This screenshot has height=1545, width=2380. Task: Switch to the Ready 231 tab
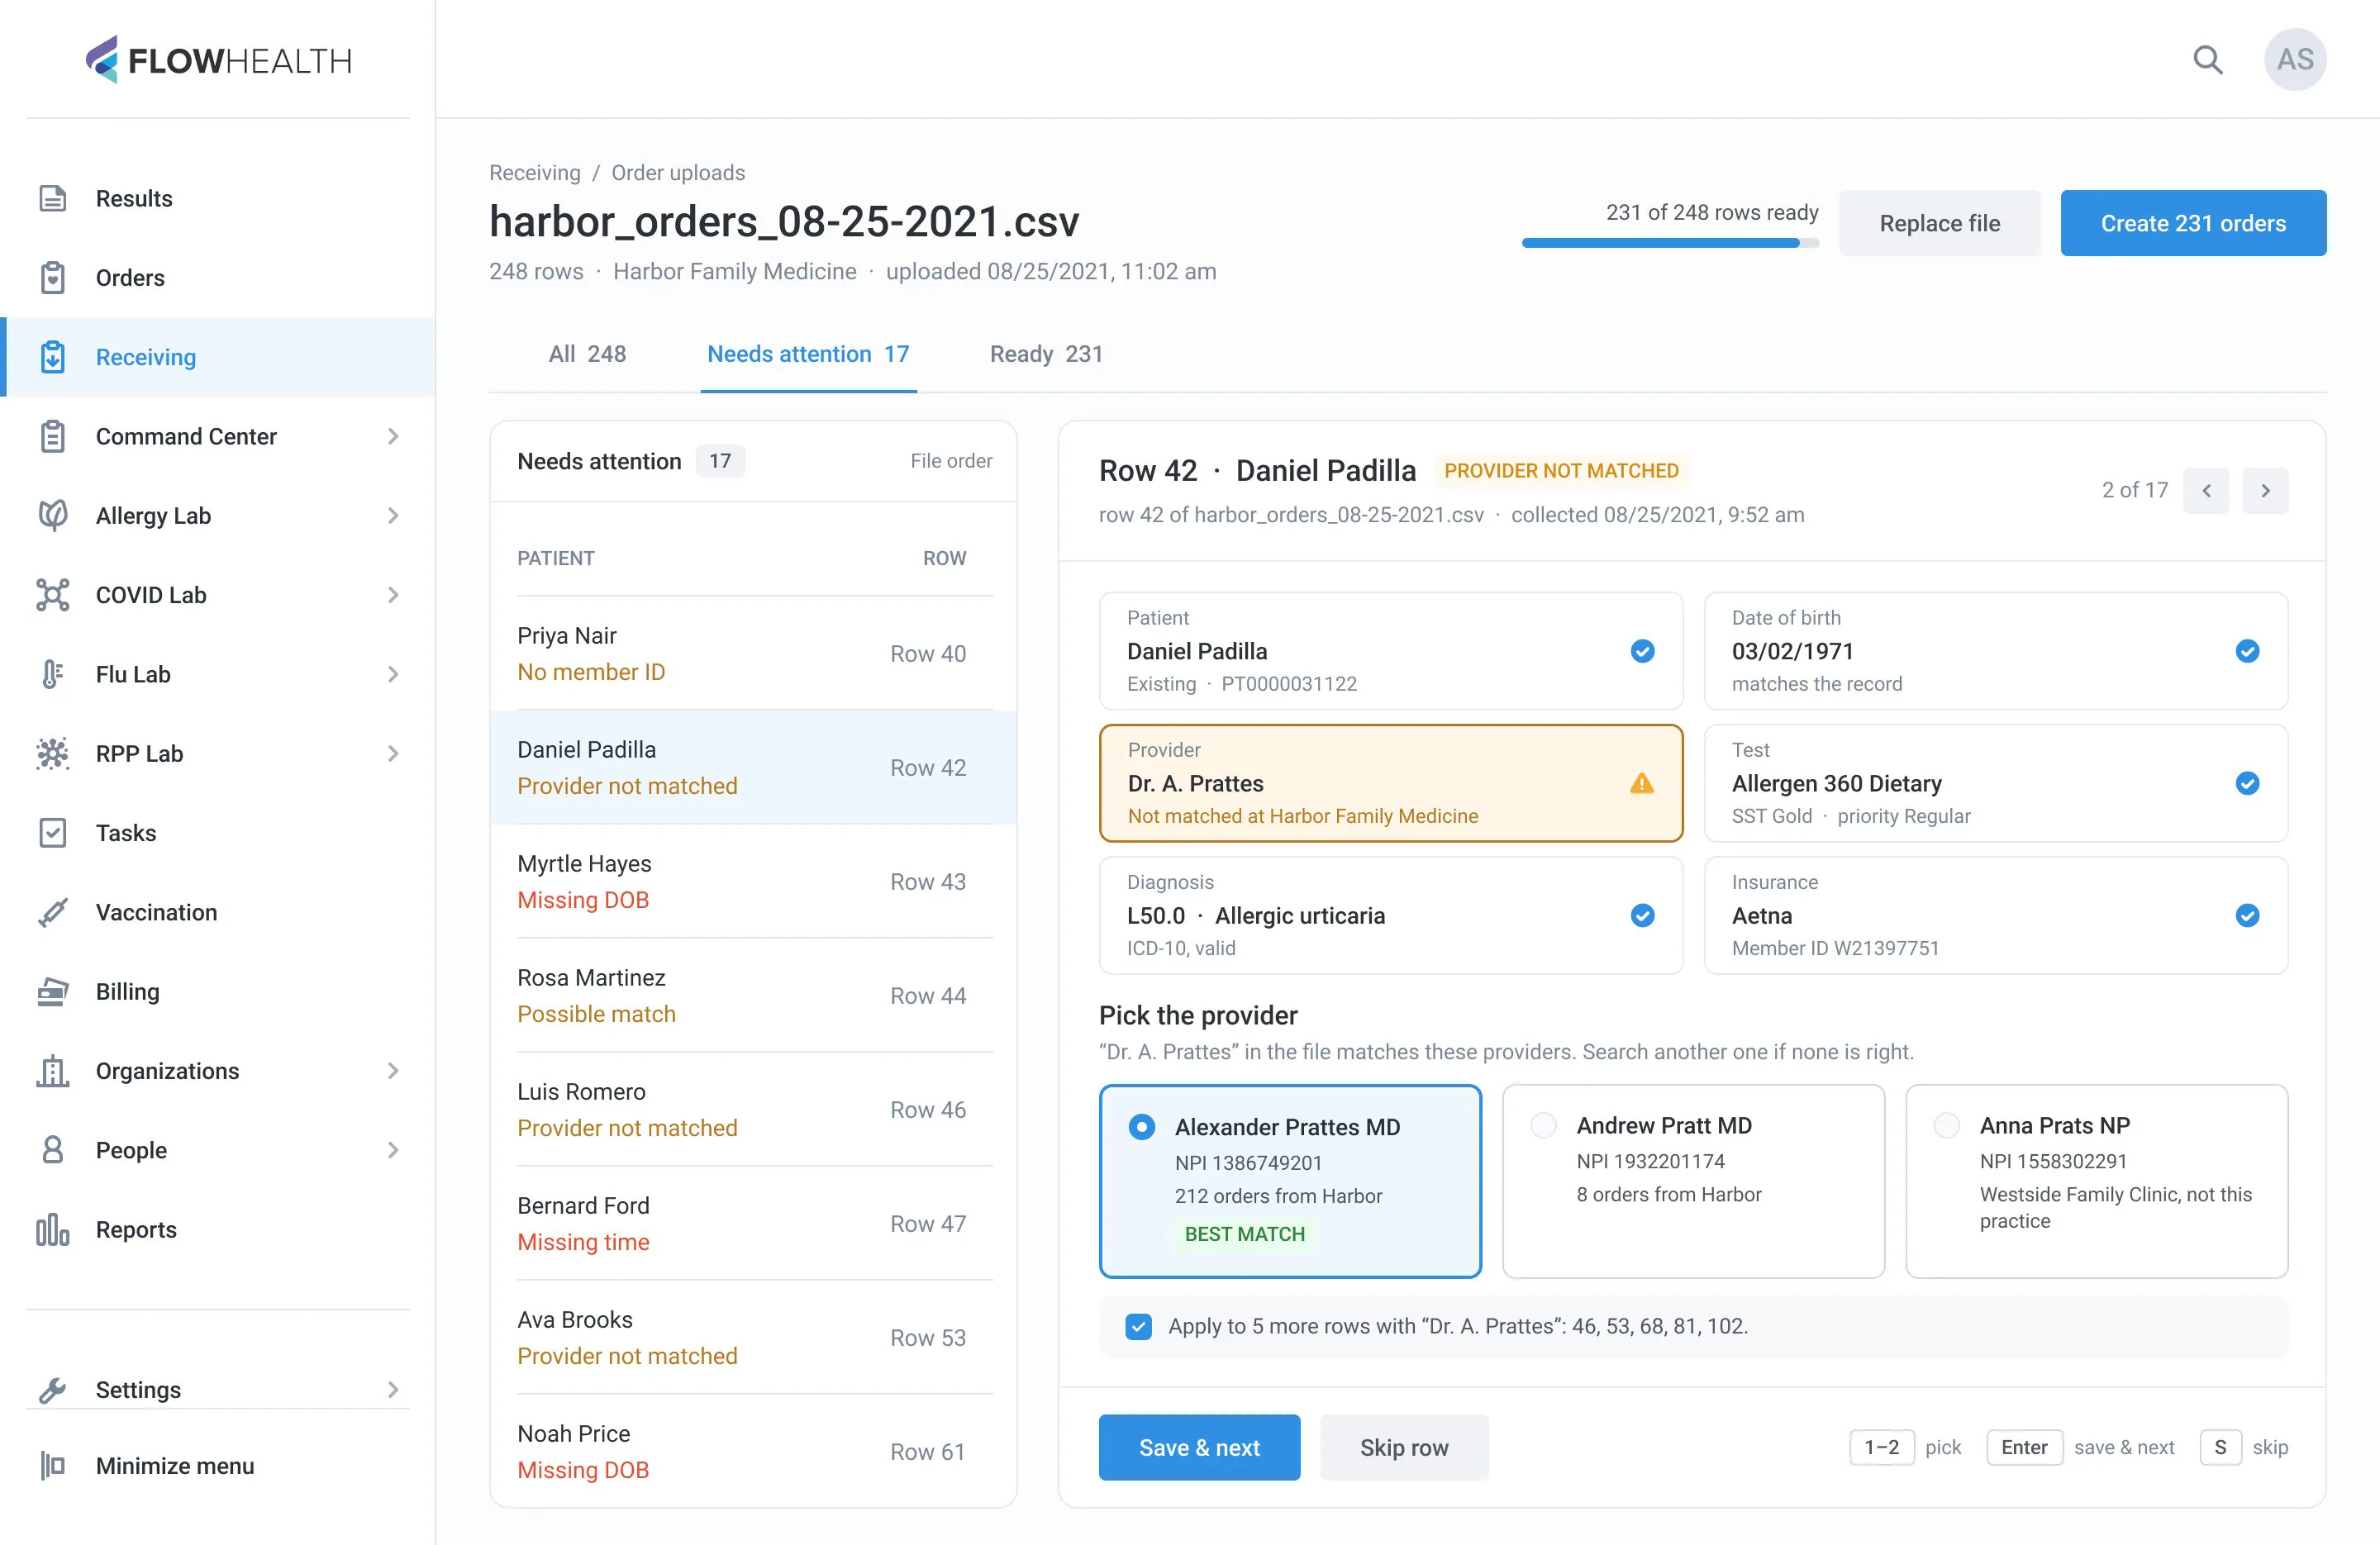1046,354
